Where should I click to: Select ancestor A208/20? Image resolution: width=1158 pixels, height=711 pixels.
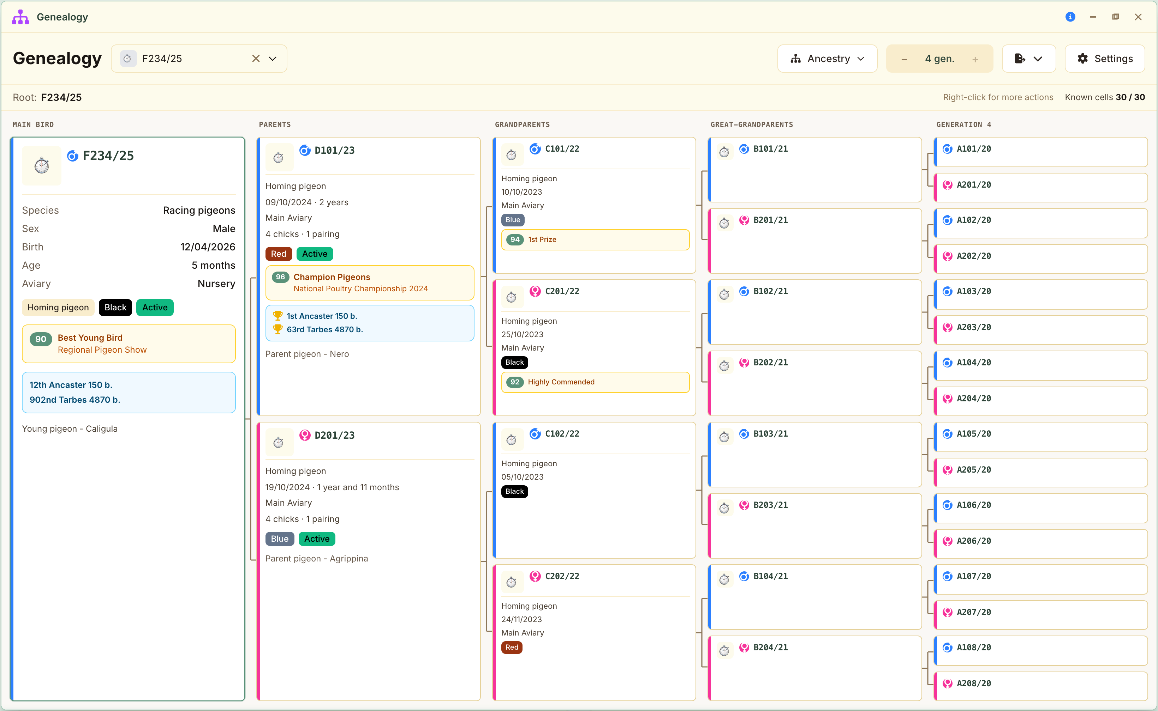(1041, 686)
